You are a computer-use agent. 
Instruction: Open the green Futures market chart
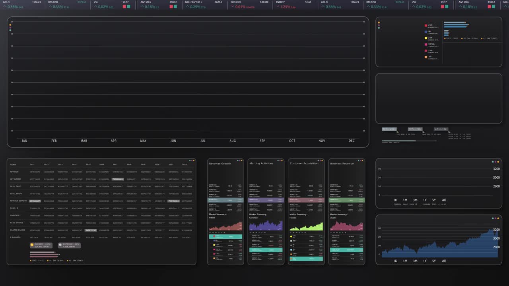306,226
